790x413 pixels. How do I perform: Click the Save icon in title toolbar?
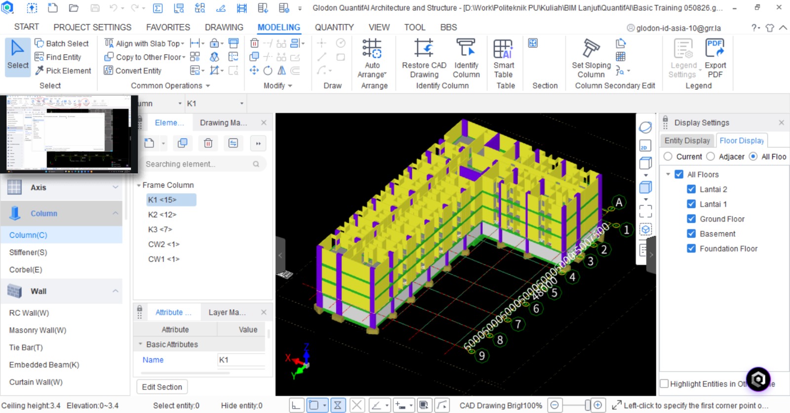[x=95, y=8]
